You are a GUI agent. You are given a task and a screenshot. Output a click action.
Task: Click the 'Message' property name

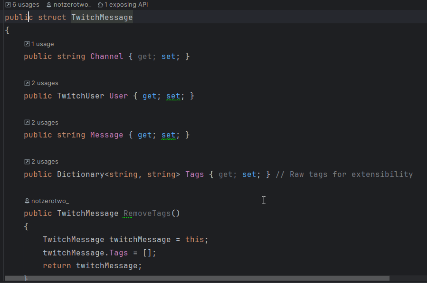107,135
